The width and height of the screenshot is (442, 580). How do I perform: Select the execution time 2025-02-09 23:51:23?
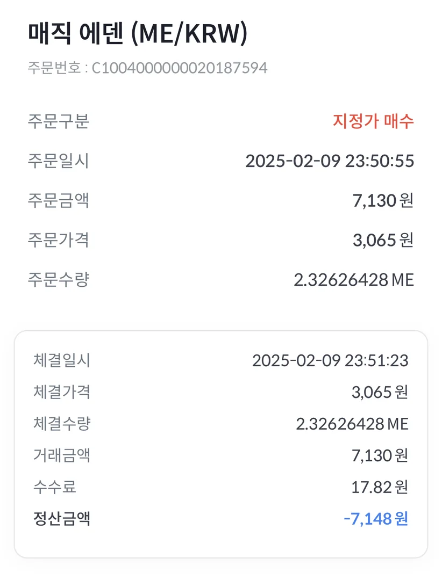click(x=330, y=360)
